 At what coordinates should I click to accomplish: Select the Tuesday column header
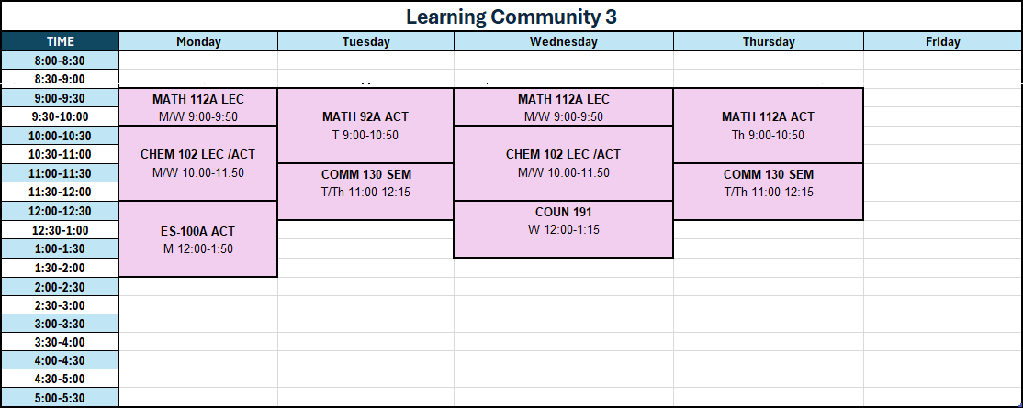(x=366, y=41)
